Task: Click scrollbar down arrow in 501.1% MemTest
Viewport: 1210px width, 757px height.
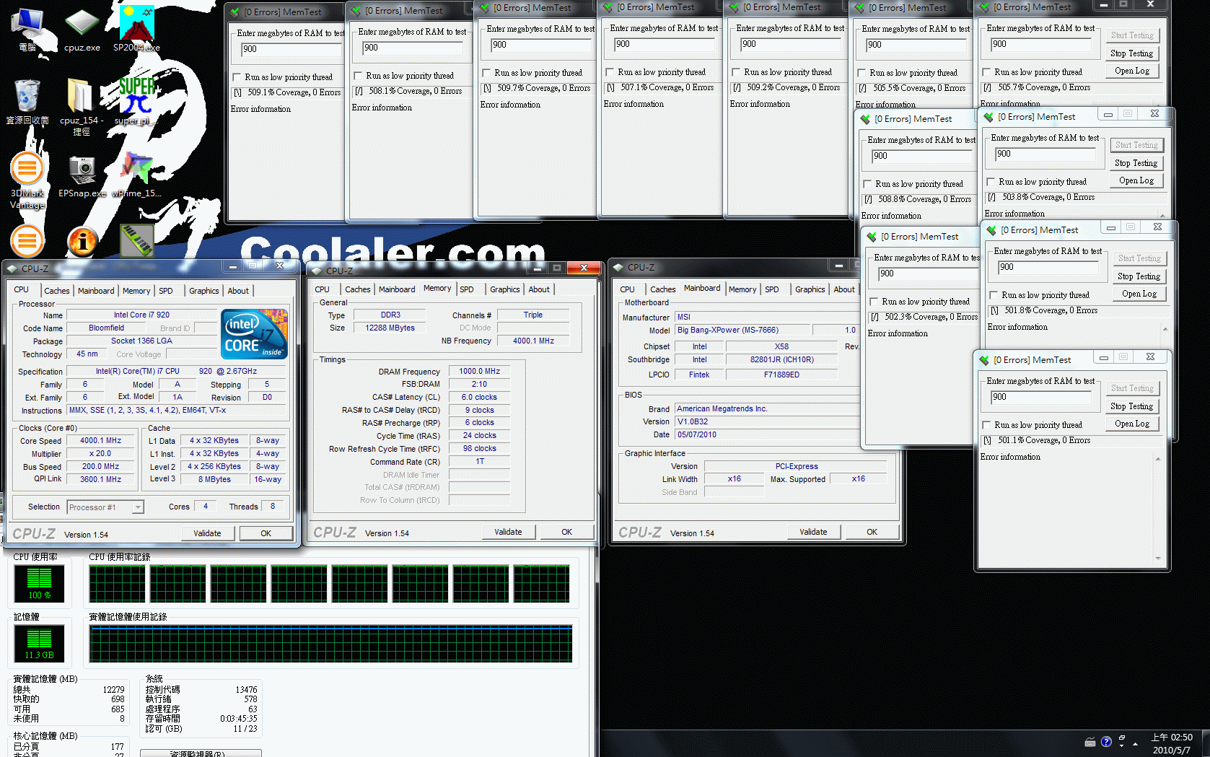Action: (1158, 558)
